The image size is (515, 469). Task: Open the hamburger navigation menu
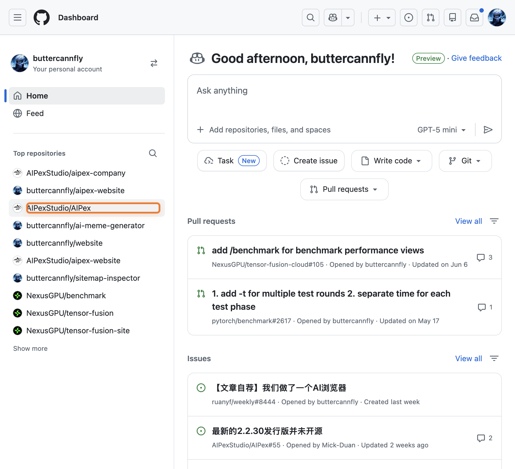point(18,18)
